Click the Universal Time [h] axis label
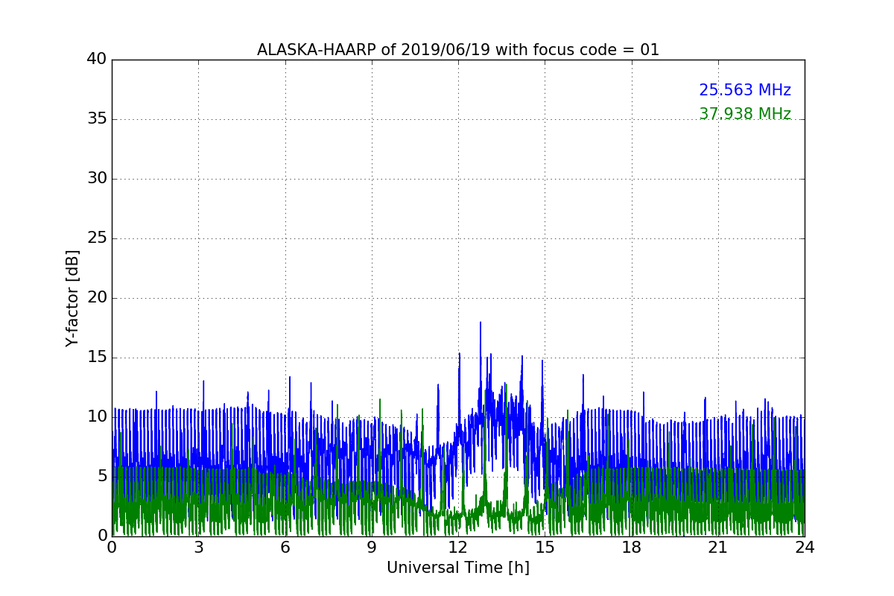This screenshot has height=596, width=894. 458,568
